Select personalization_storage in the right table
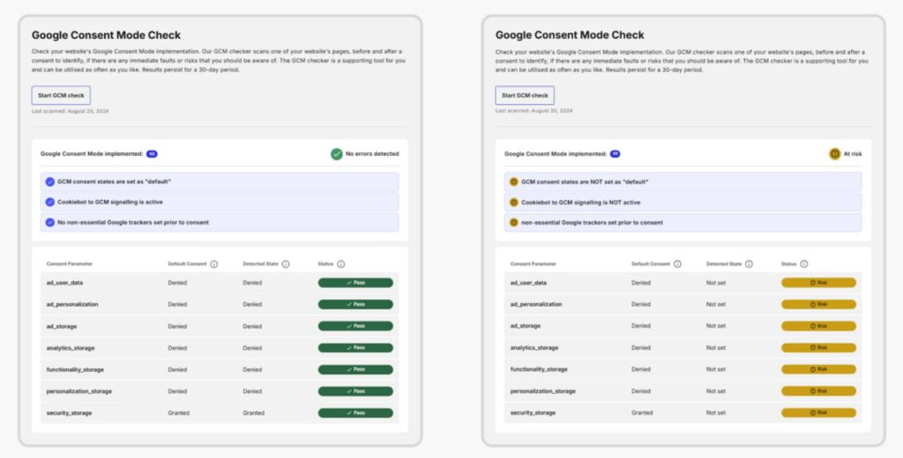This screenshot has width=903, height=458. [x=543, y=391]
